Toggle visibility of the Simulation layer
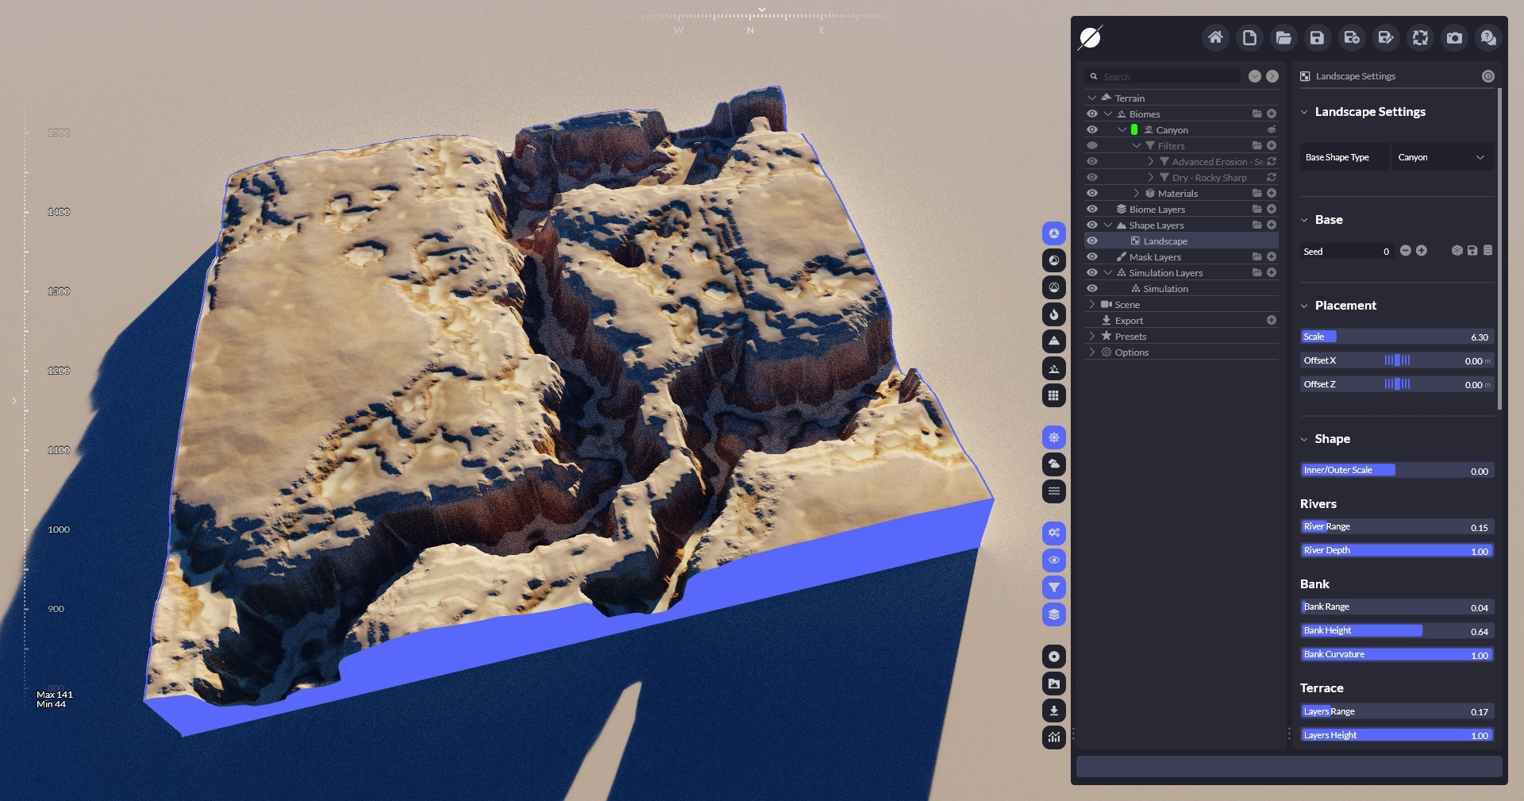Screen dimensions: 1524x801 (1092, 289)
